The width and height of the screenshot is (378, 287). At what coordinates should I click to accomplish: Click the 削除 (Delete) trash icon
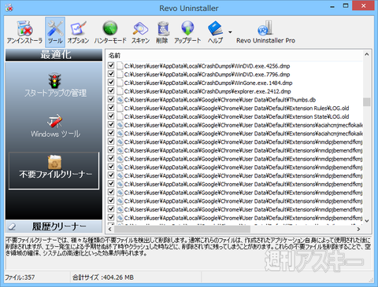point(162,32)
